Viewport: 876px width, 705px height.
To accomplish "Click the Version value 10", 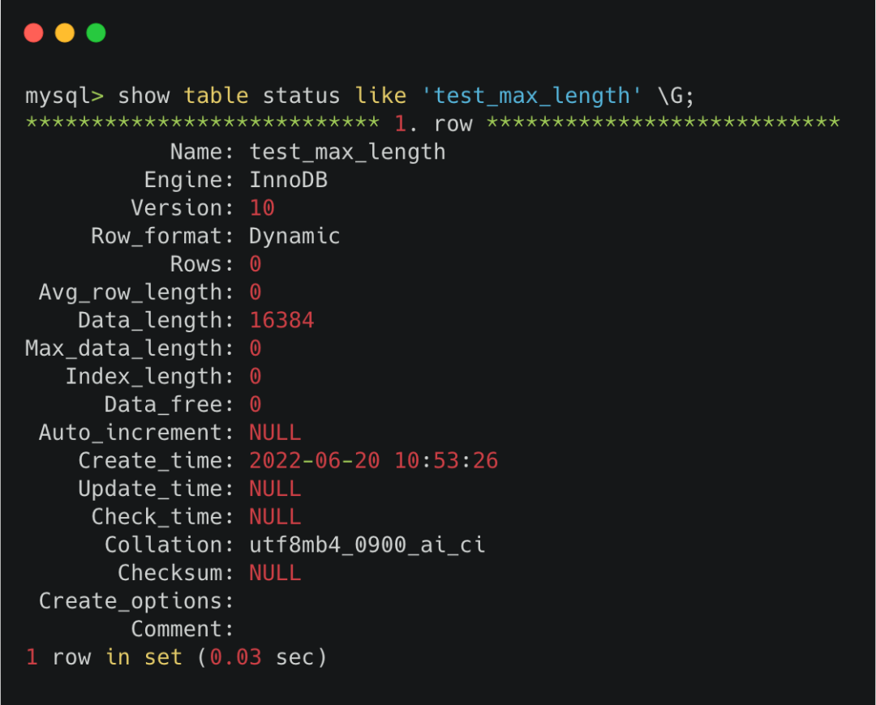I will [262, 208].
